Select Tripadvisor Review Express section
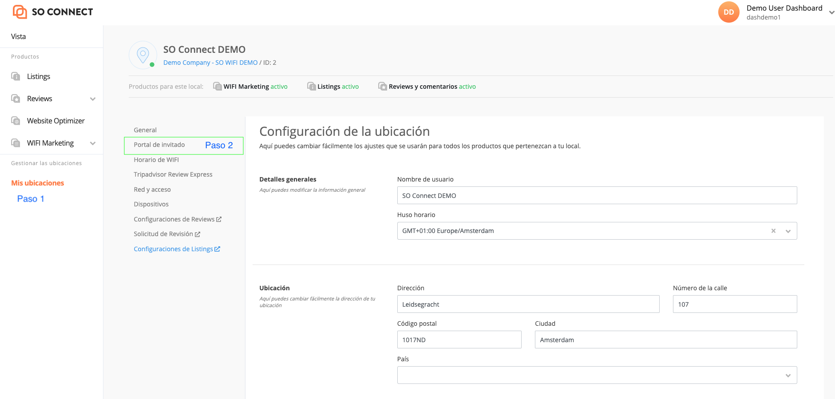Screen dimensions: 835x399 coord(173,174)
